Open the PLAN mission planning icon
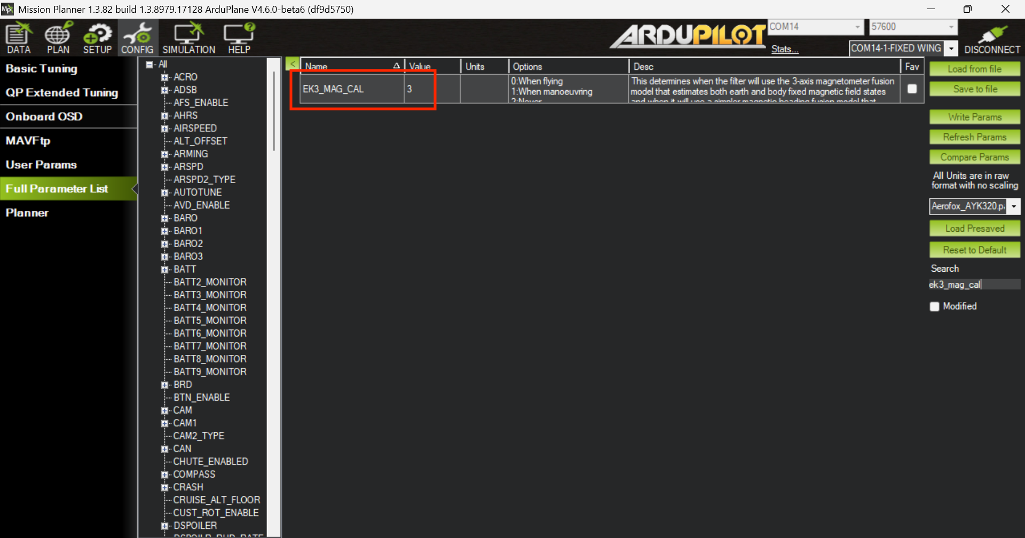Screen dimensions: 1025x538 pyautogui.click(x=58, y=38)
